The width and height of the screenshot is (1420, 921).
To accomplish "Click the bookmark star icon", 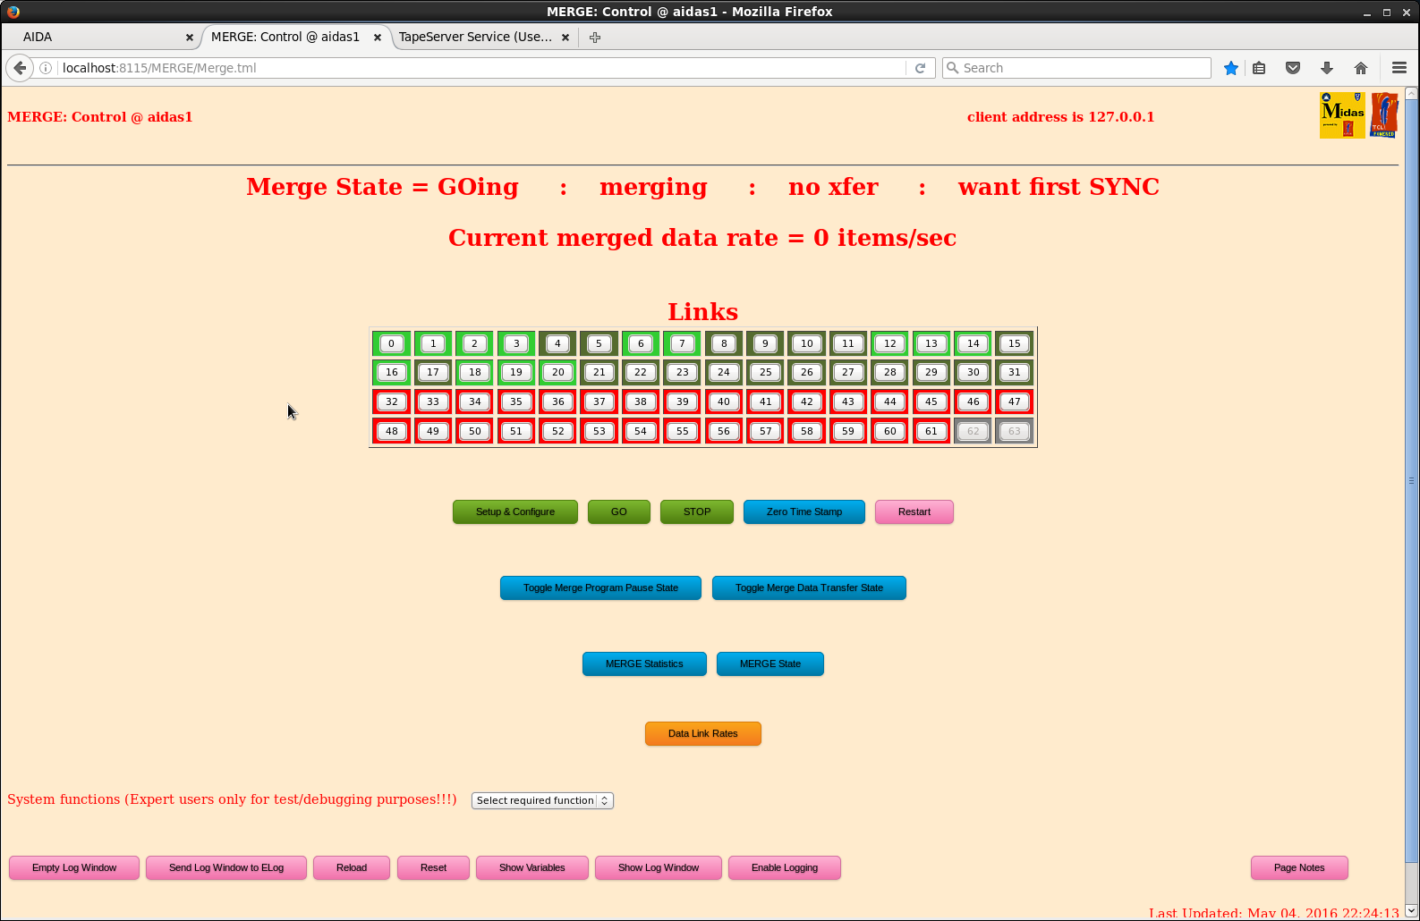I will 1231,68.
